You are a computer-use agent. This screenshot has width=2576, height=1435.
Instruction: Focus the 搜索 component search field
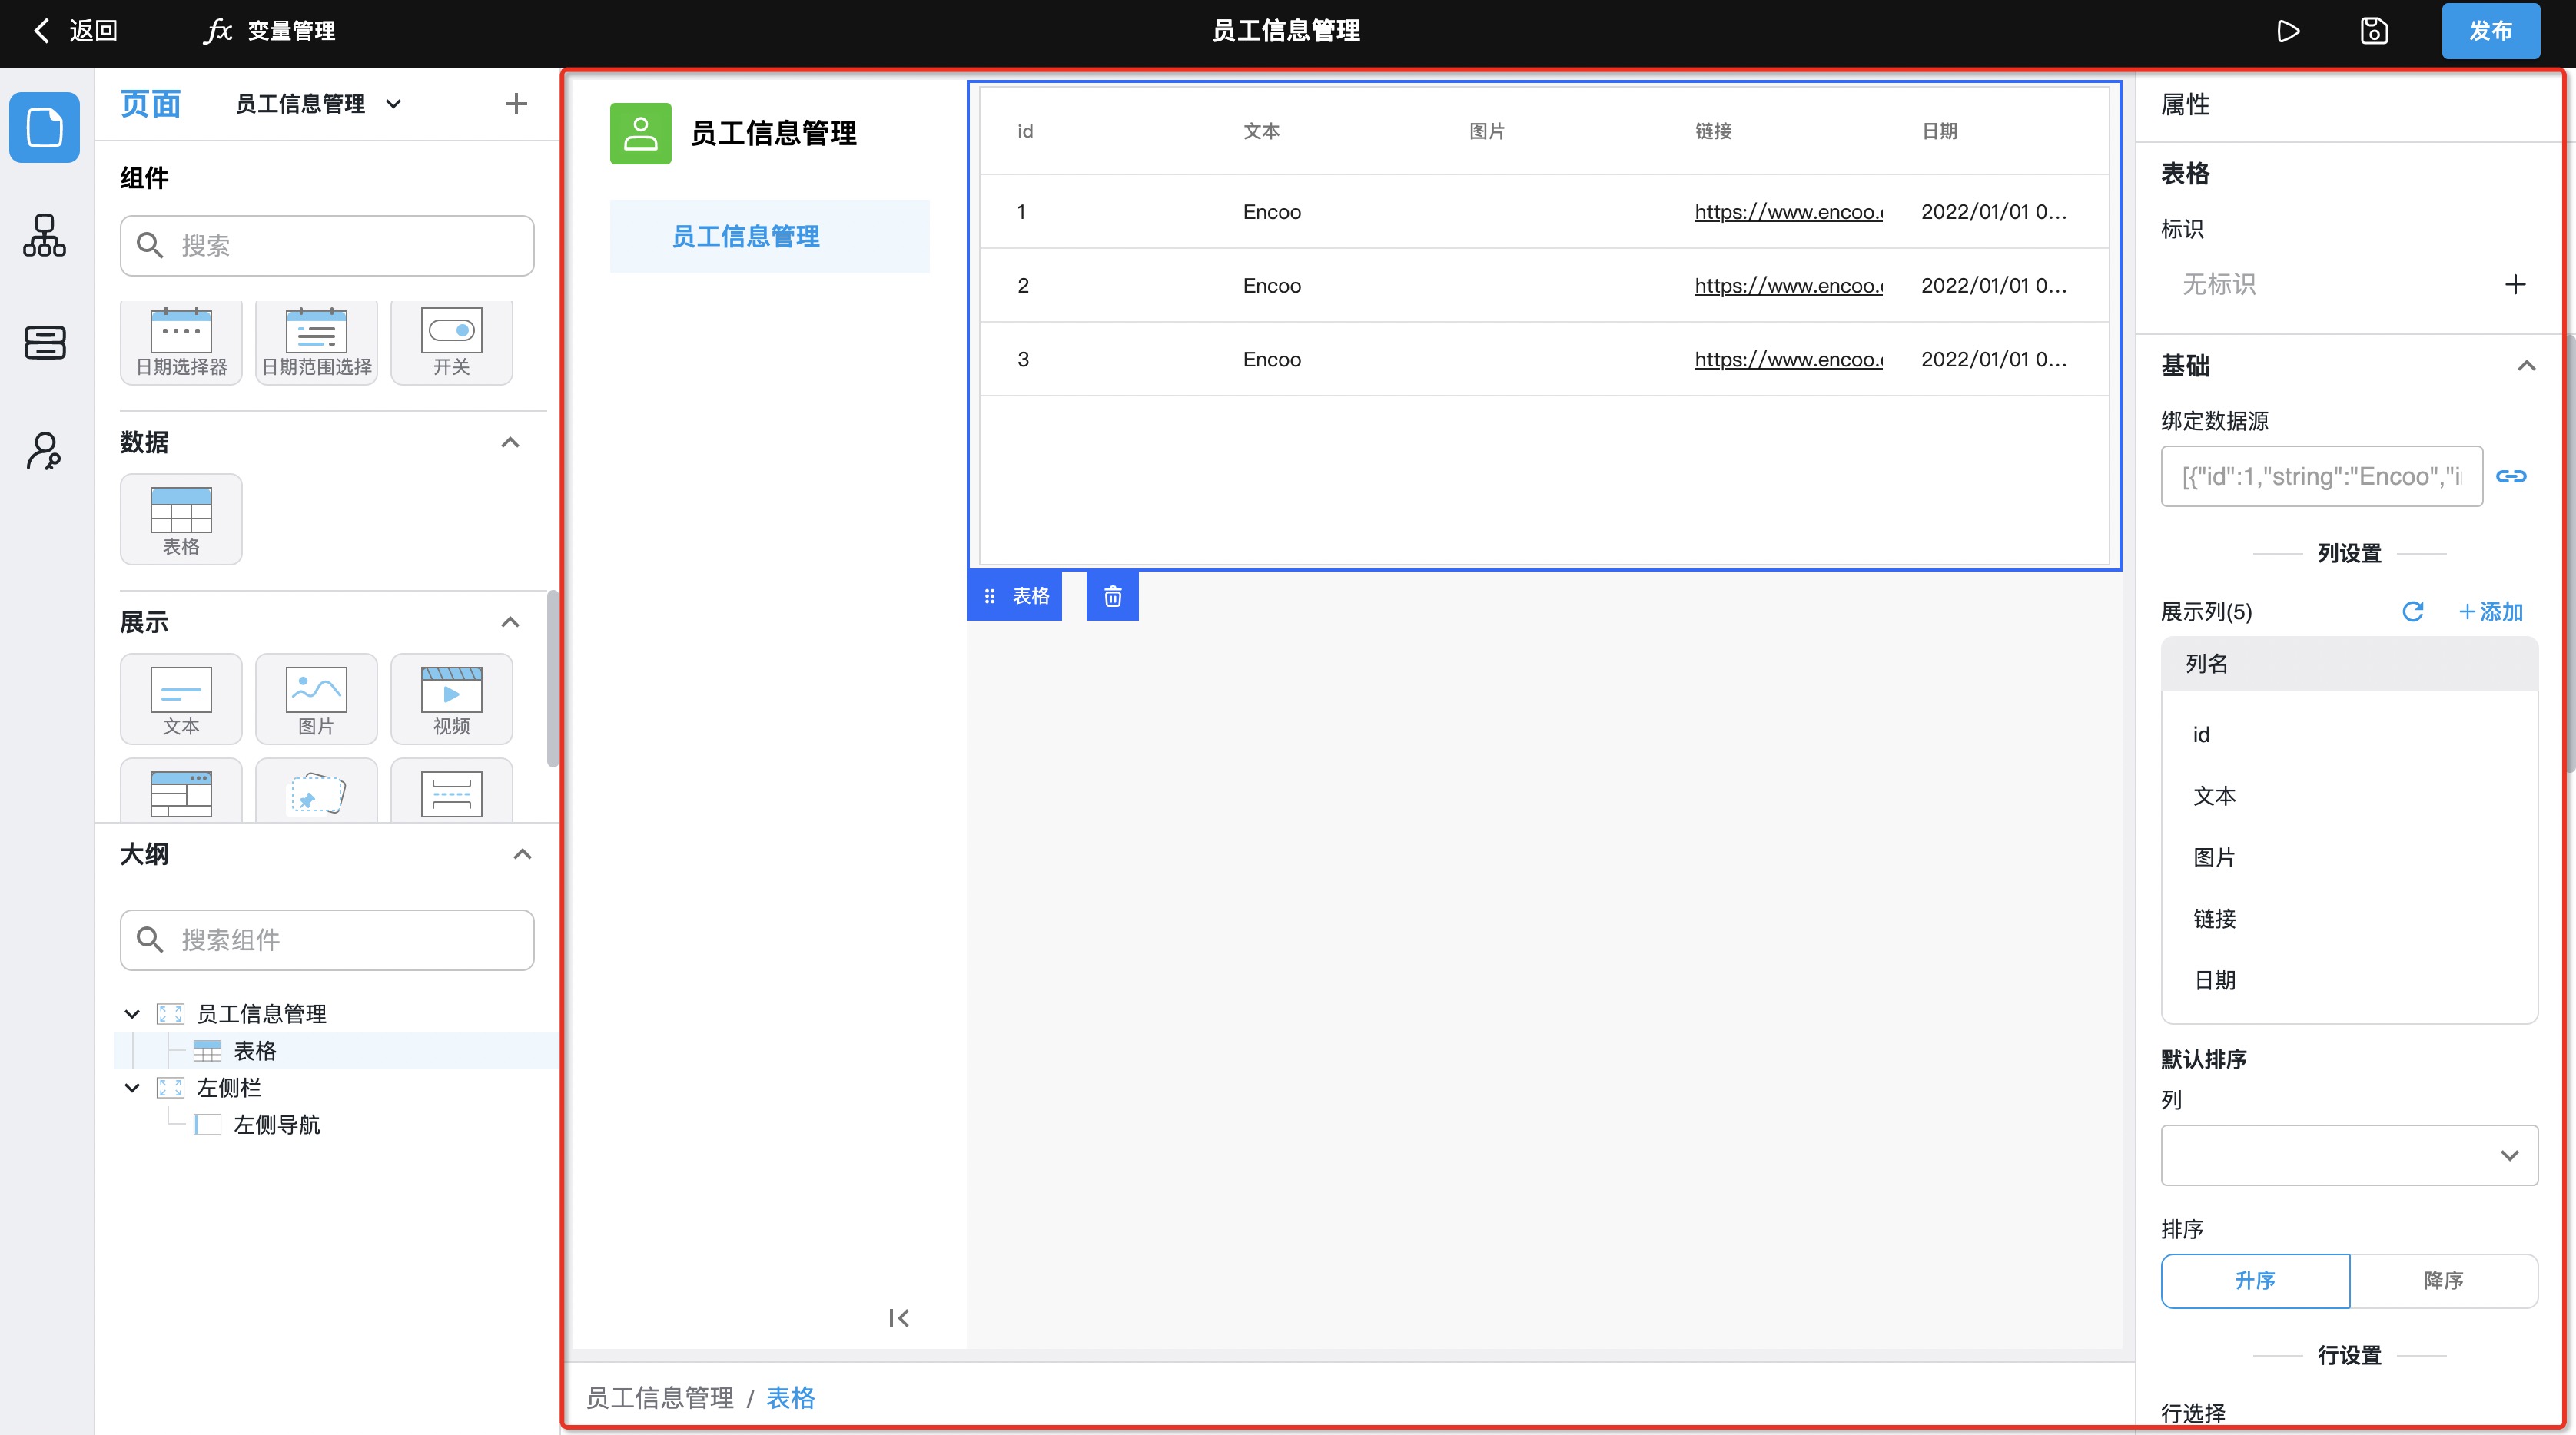click(x=327, y=246)
